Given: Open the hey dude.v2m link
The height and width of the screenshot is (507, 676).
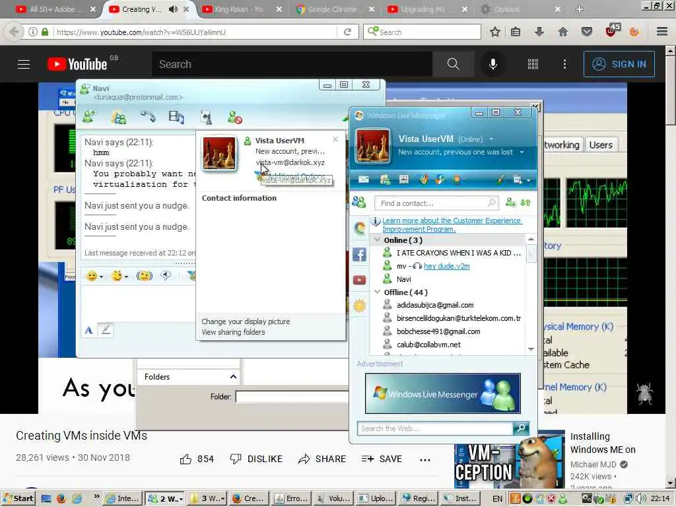Looking at the screenshot, I should point(447,266).
